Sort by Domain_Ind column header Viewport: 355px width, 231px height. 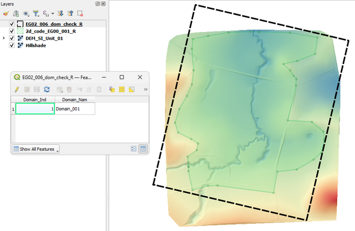[x=34, y=100]
